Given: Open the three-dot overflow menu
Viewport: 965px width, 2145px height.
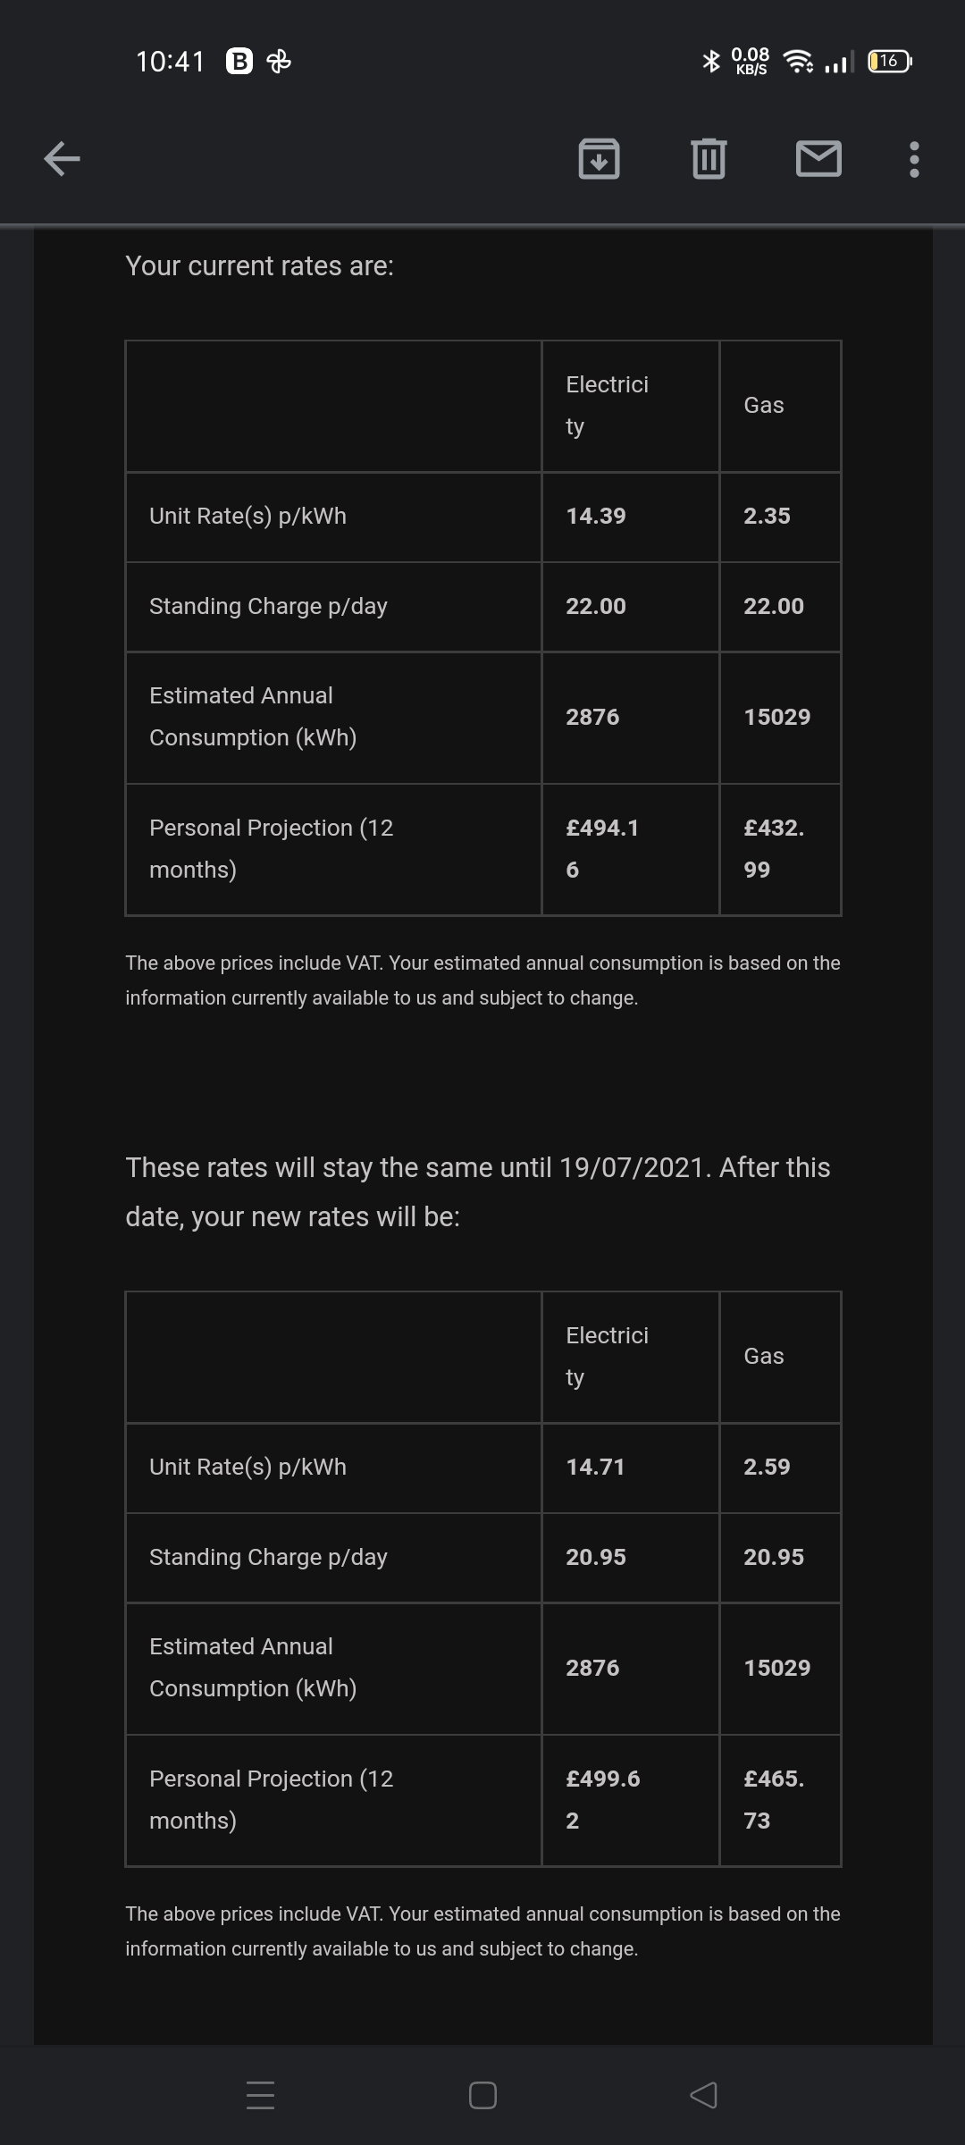Looking at the screenshot, I should point(913,159).
